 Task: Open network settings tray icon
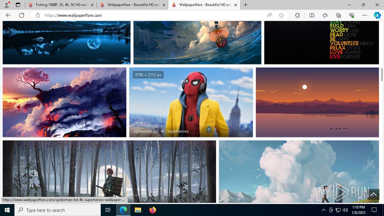click(x=338, y=210)
